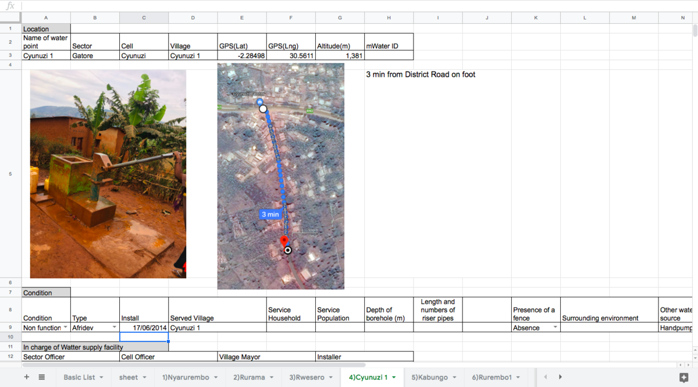Open the 2)Rurama tab menu arrow
Image resolution: width=698 pixels, height=387 pixels.
pyautogui.click(x=271, y=378)
